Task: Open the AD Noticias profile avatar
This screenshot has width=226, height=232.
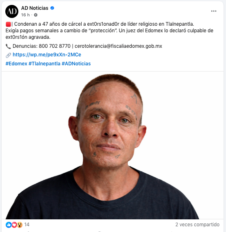Action: coord(12,11)
